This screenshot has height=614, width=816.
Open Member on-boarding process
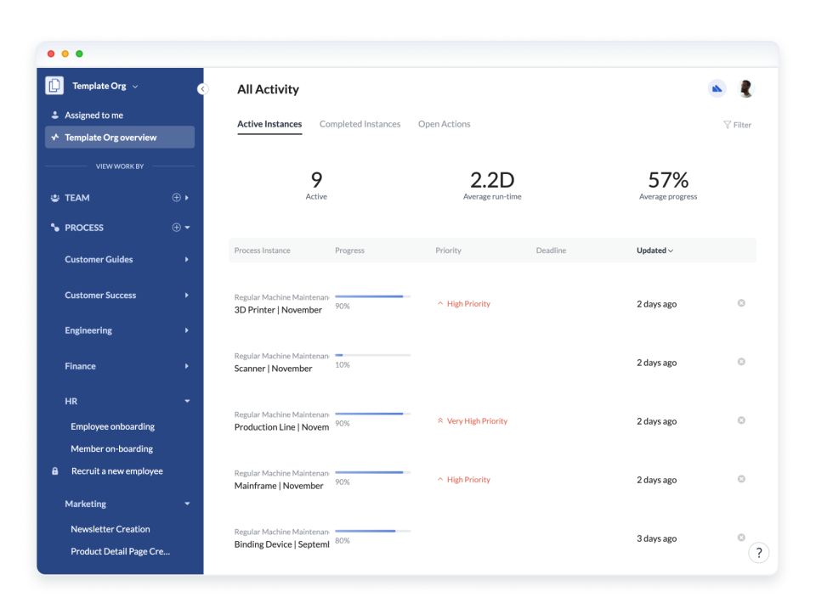click(111, 448)
